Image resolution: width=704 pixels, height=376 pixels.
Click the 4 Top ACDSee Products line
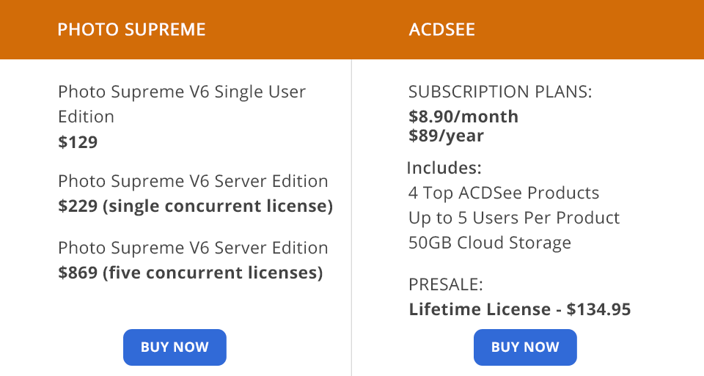(504, 193)
